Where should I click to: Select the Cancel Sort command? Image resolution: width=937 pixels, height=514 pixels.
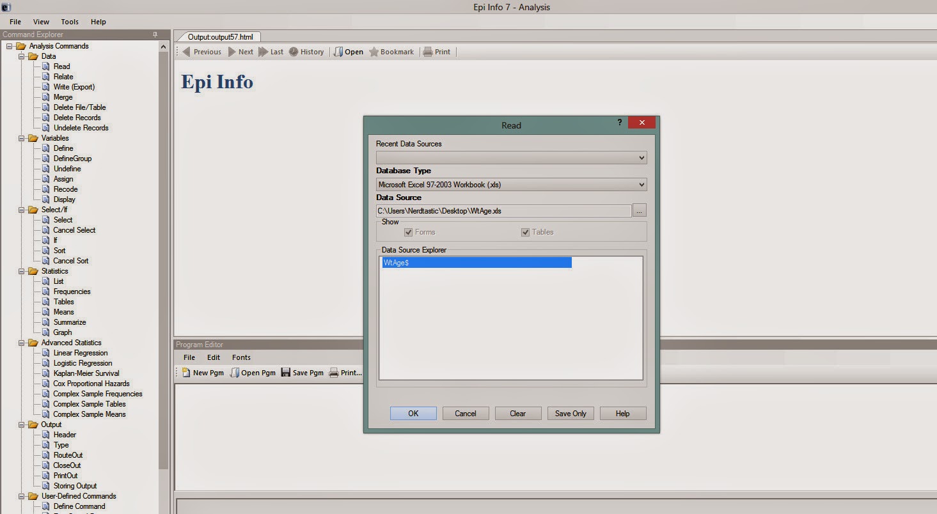point(71,261)
